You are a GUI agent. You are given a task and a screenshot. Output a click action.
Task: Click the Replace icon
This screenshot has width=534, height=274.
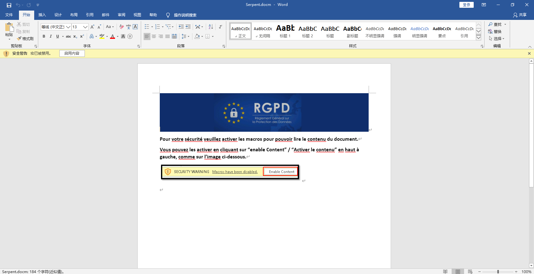pyautogui.click(x=490, y=31)
